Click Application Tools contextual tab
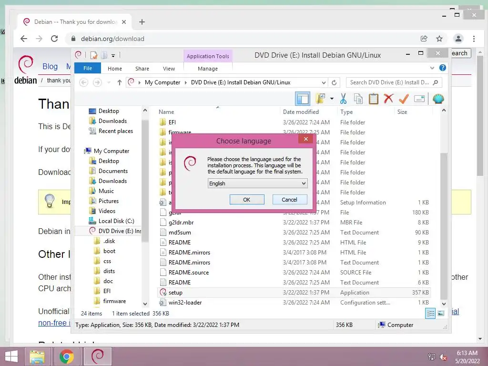Screen dimensions: 488x366 [208, 56]
